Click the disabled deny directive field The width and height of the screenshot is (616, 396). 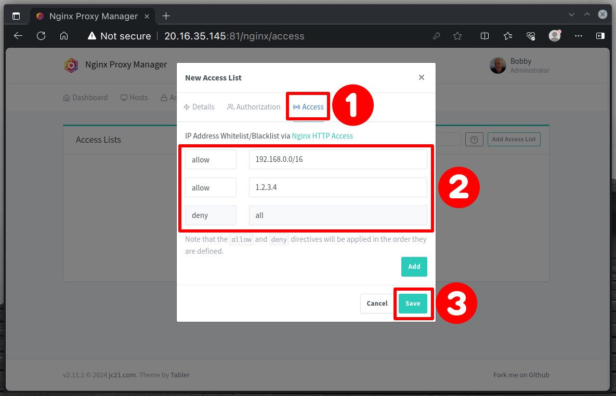[x=211, y=215]
